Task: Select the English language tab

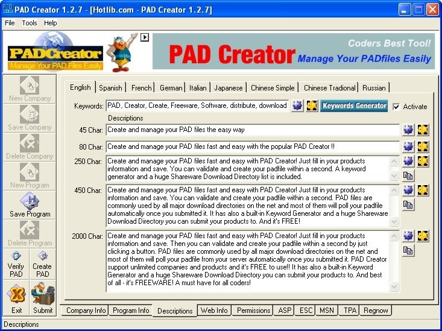Action: [x=80, y=87]
